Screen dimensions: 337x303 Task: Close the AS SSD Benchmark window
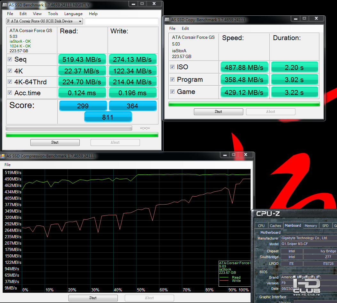pos(154,4)
